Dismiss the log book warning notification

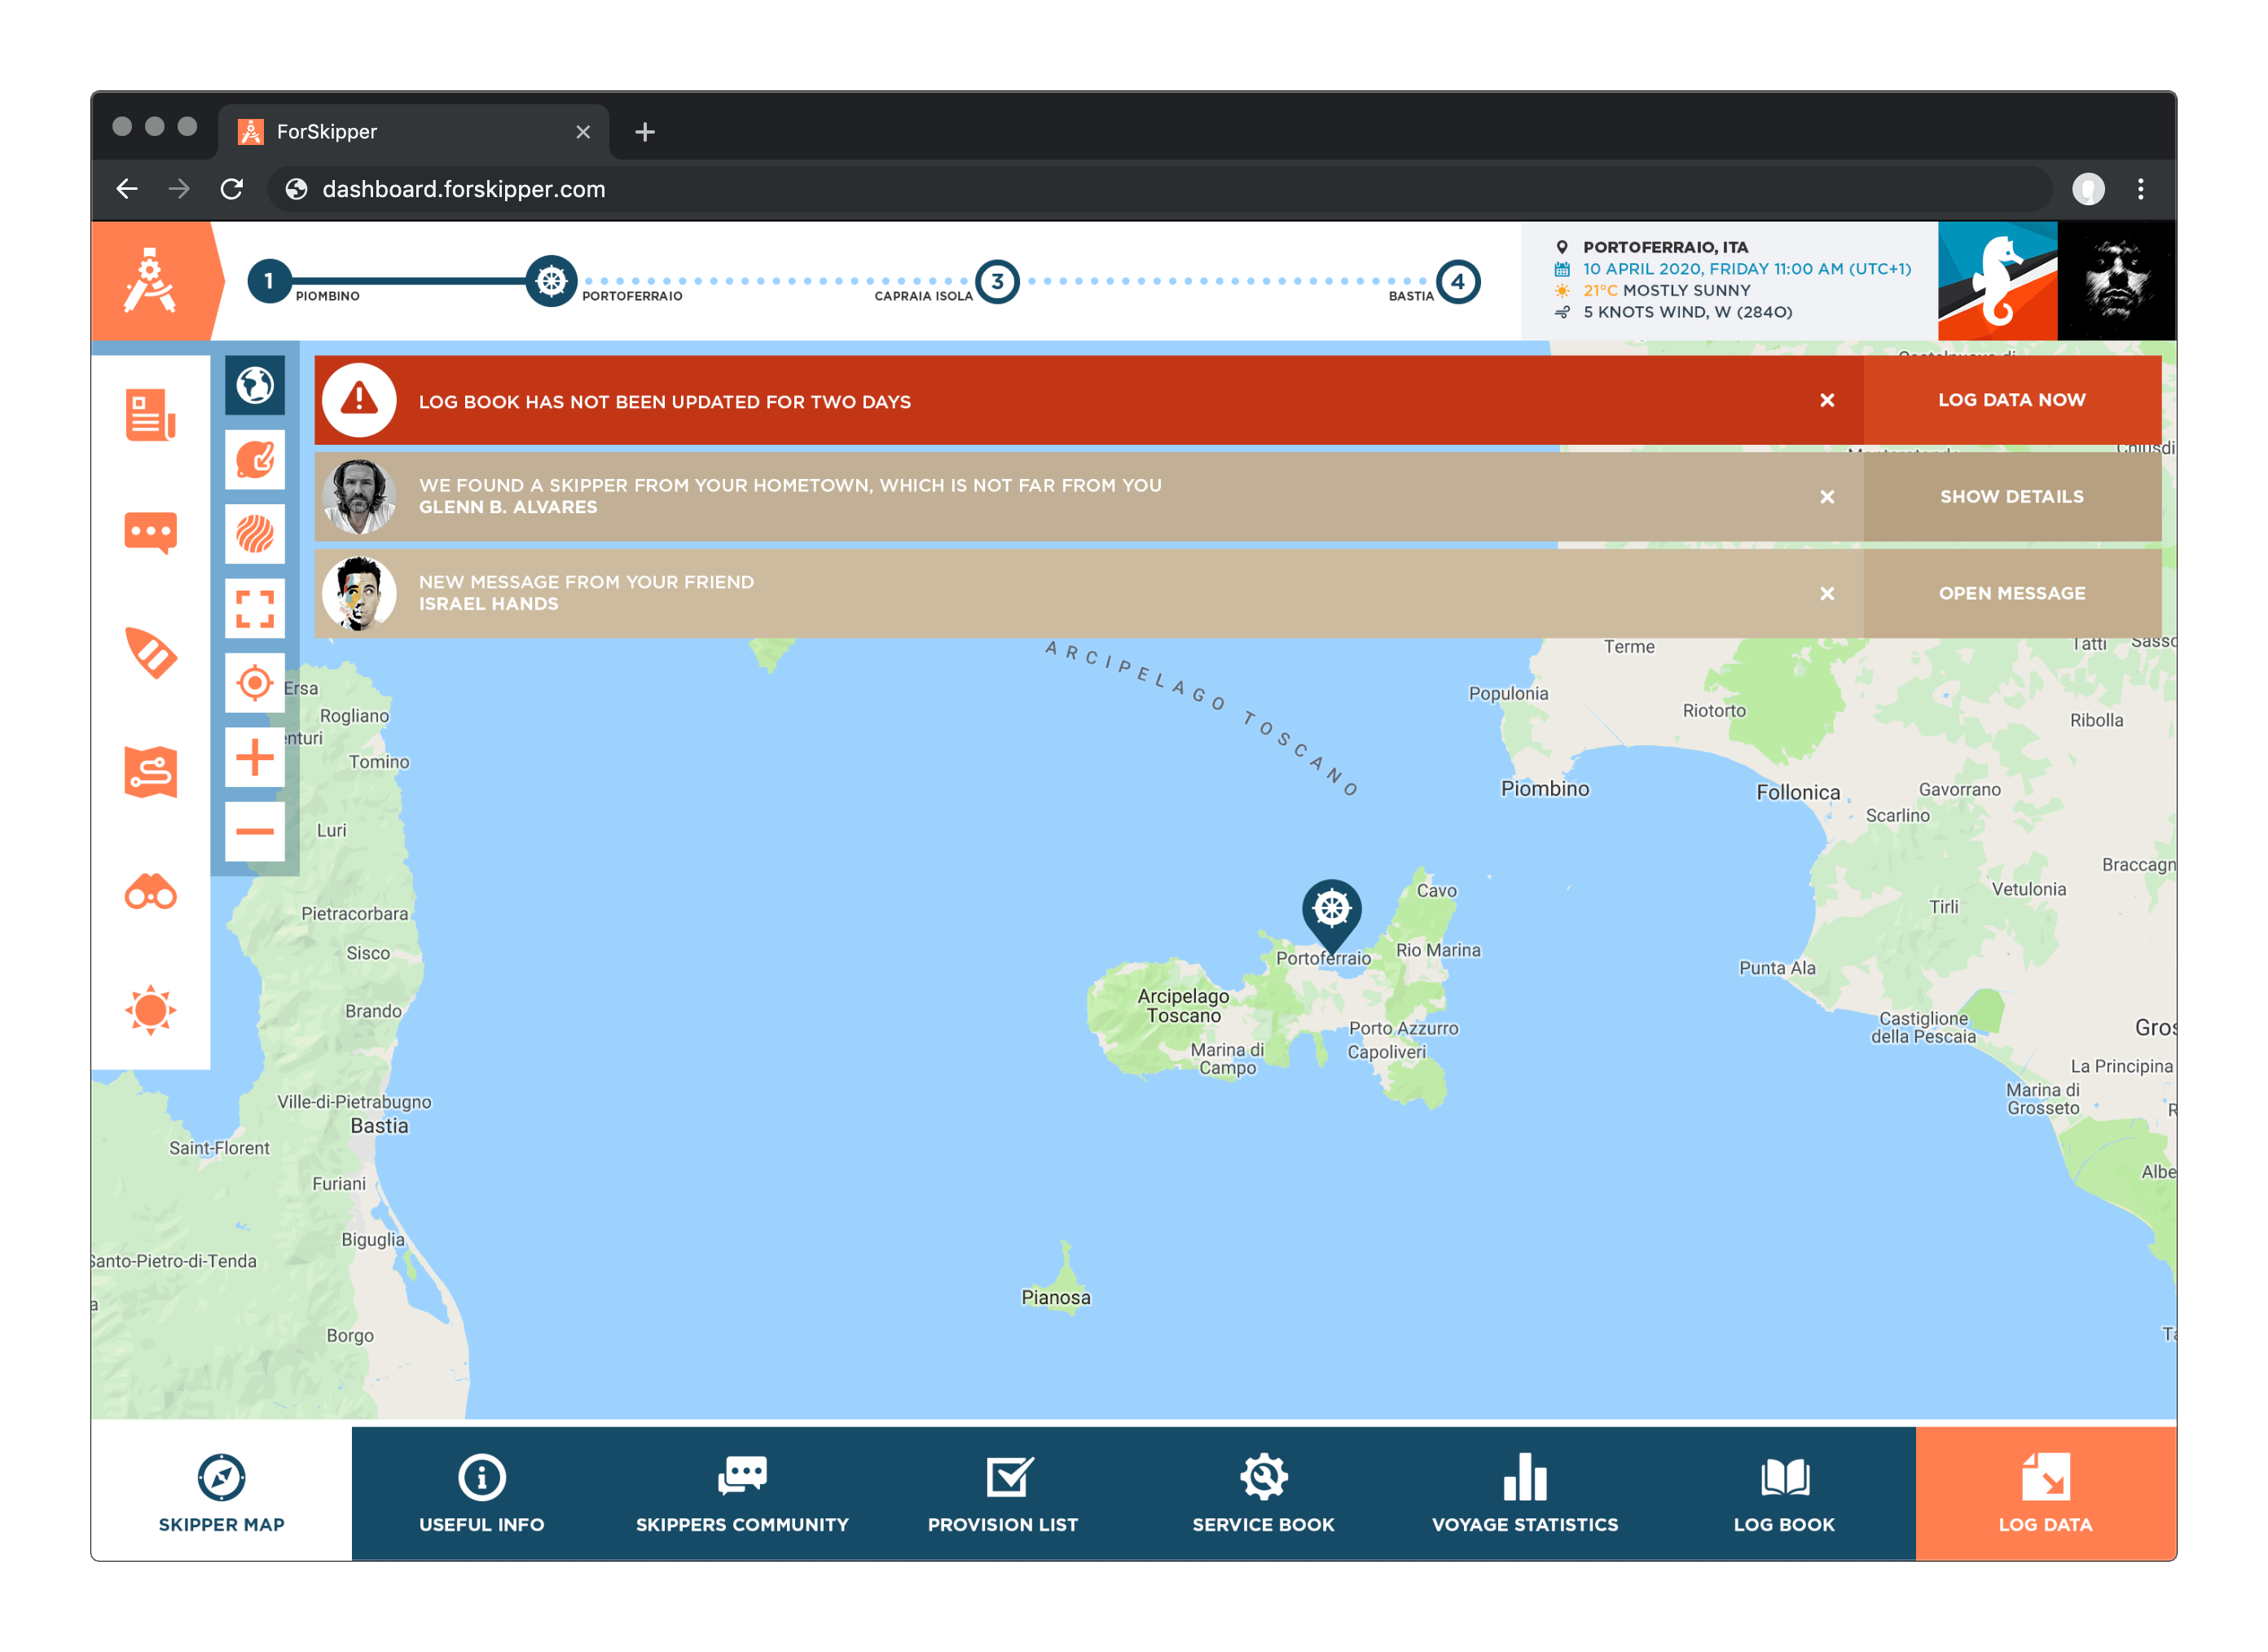click(x=1826, y=400)
